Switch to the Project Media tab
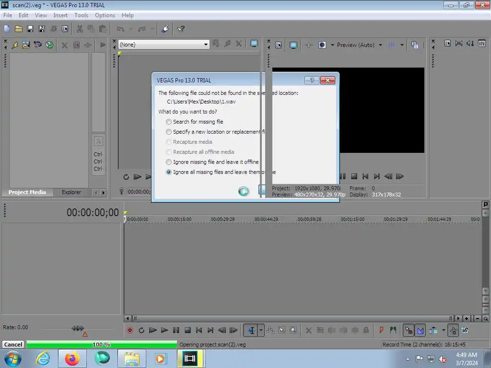Viewport: 491px width, 368px height. tap(27, 192)
